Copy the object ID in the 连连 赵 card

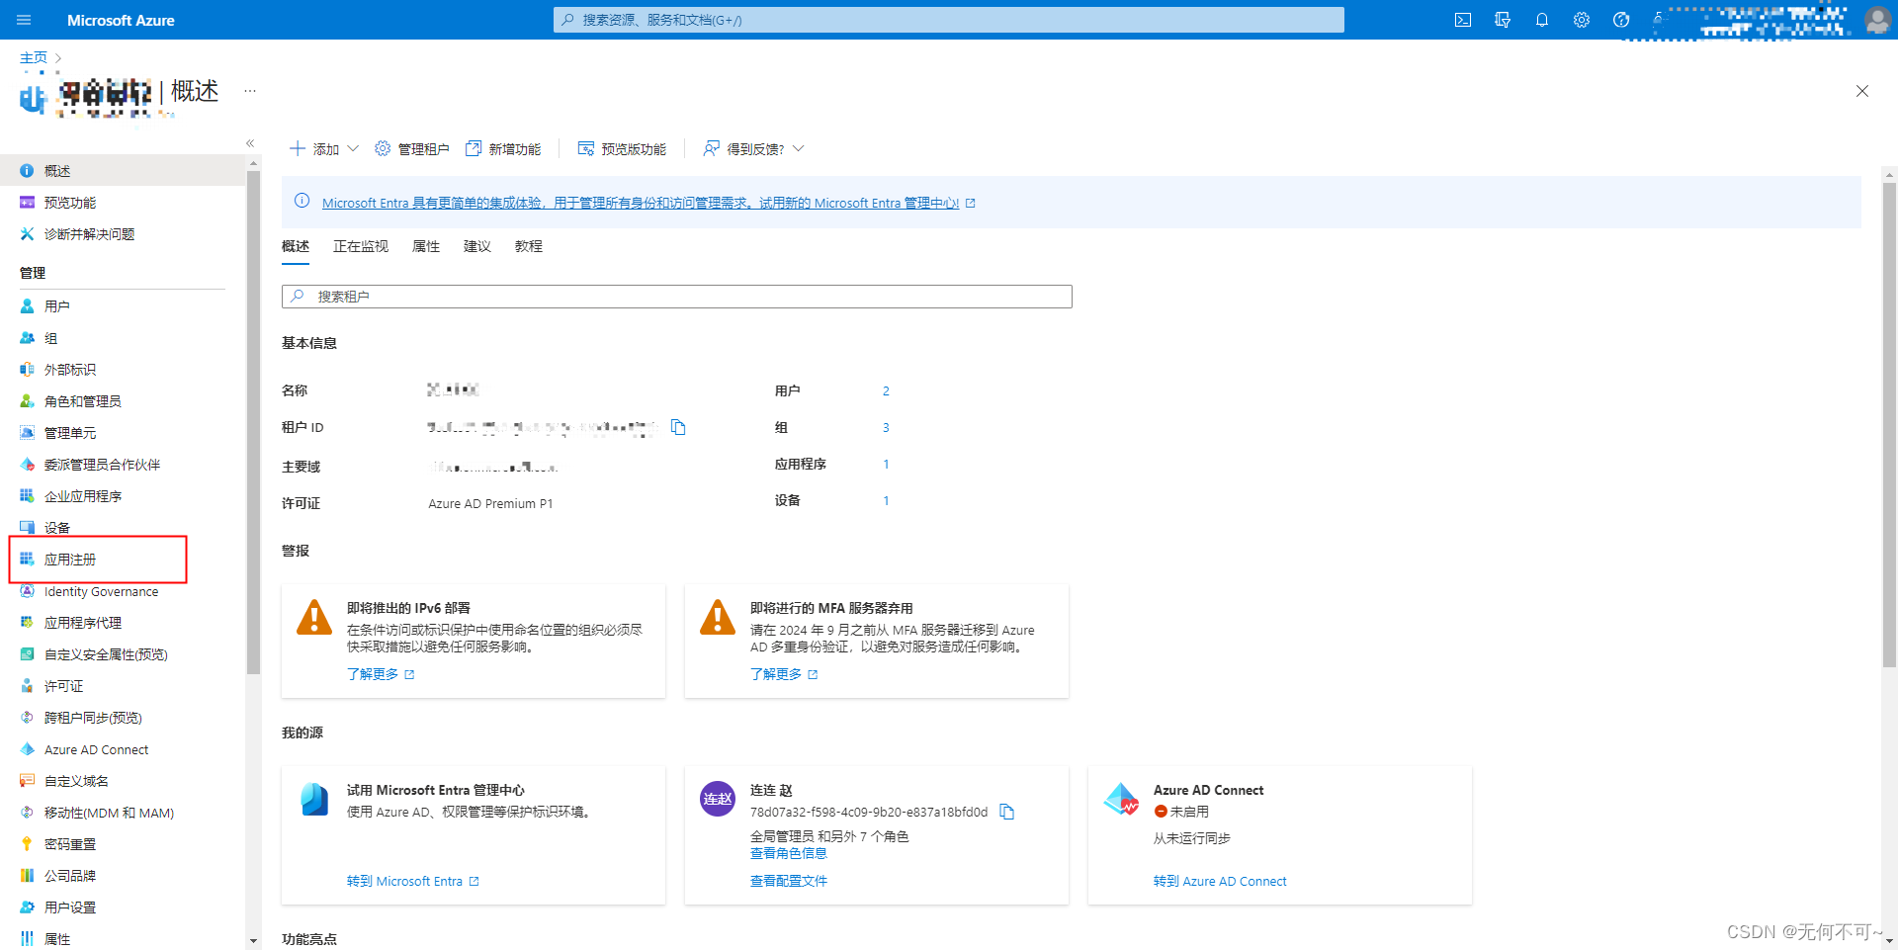click(1006, 812)
